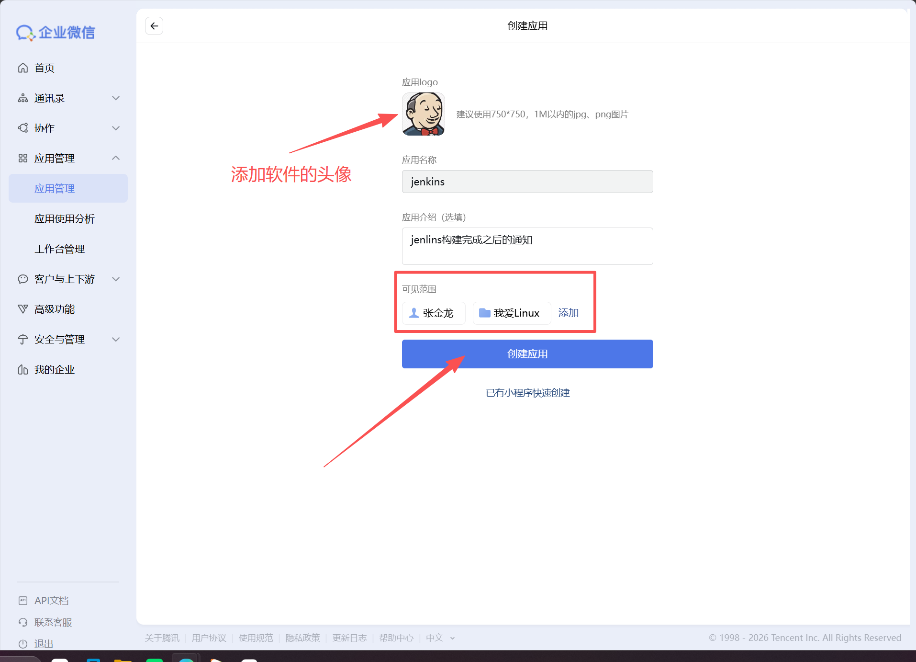Expand the 安全与管理 menu chevron

coord(116,339)
